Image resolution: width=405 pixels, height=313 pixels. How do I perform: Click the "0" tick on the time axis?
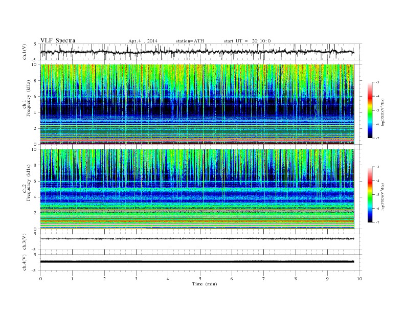[x=40, y=279]
